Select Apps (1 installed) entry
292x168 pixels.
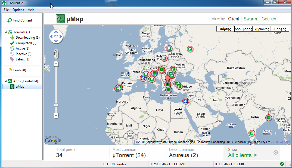coord(26,81)
